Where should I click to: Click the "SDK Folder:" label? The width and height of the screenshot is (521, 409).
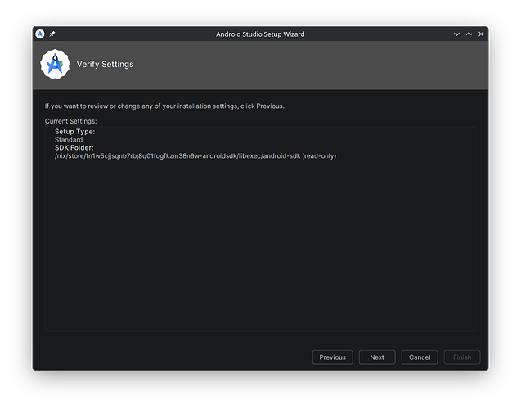(x=74, y=148)
